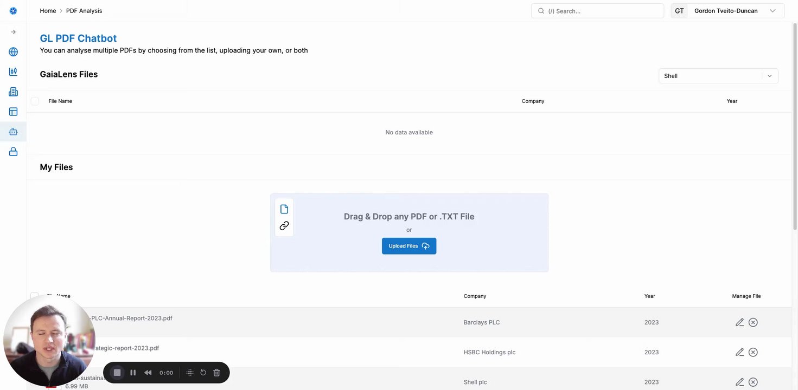Click the dotted grid icon on recorder bar
Image resolution: width=798 pixels, height=390 pixels.
click(x=190, y=373)
